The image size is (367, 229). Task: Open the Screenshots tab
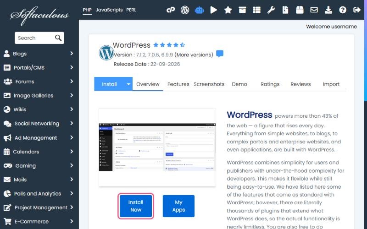click(x=209, y=84)
